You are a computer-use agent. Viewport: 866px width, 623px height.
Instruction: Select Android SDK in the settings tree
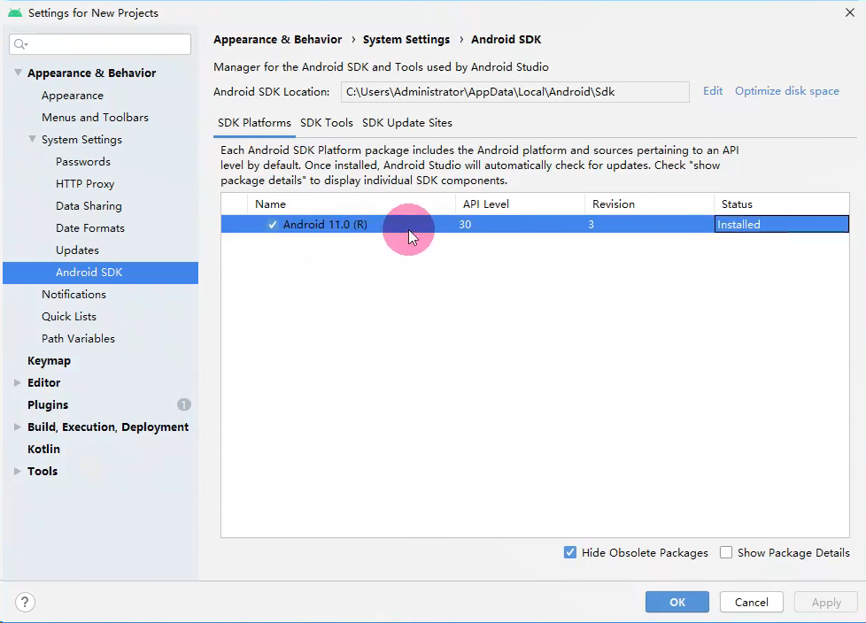tap(101, 273)
